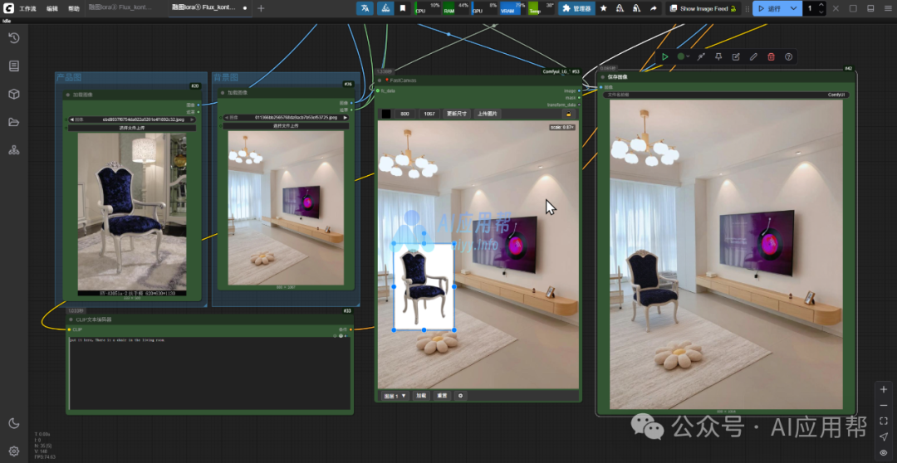This screenshot has height=463, width=897.
Task: Expand the run button dropdown arrow
Action: pos(793,8)
